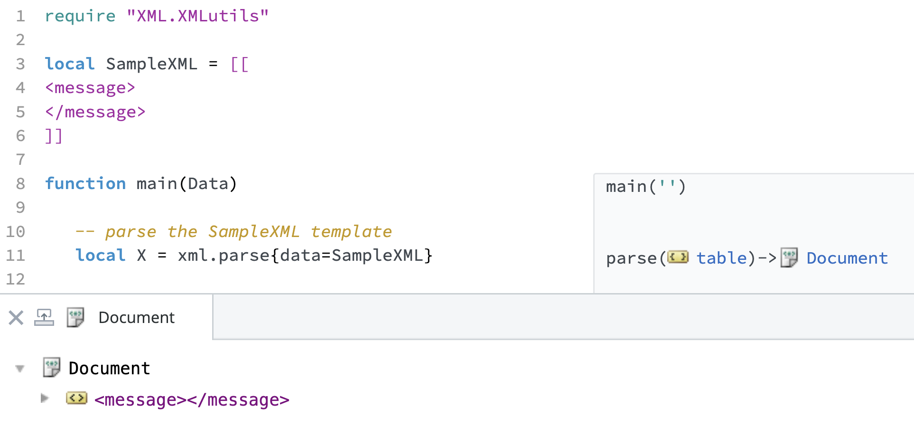Collapse the Document tree root node

[20, 369]
